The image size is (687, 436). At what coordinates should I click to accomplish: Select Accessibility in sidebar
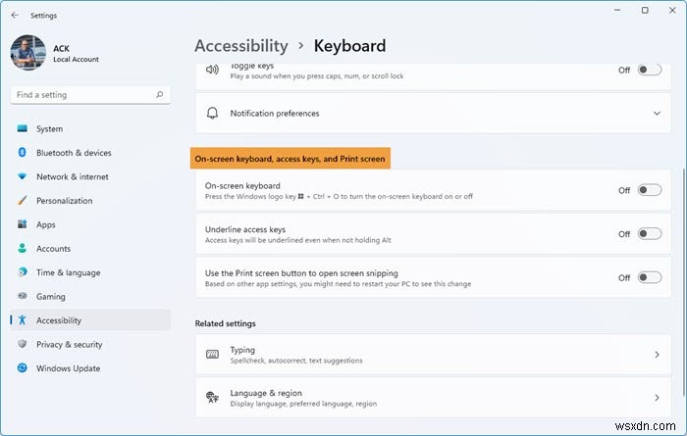pyautogui.click(x=90, y=320)
